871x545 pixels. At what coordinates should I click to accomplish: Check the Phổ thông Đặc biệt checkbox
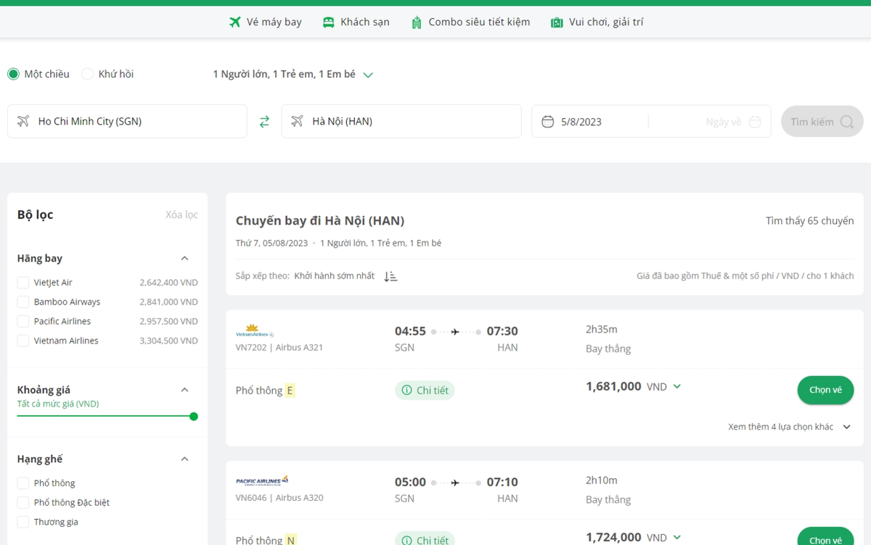pyautogui.click(x=23, y=503)
